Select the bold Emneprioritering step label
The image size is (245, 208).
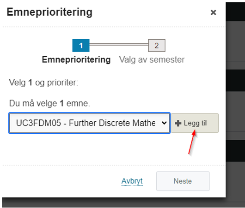click(x=76, y=59)
